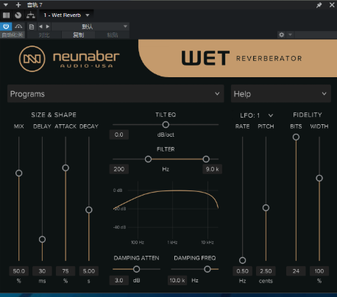Click the PITCH value field 2.50

point(266,271)
